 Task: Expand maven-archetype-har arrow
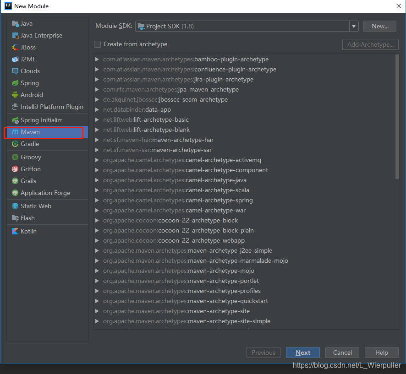coord(97,140)
